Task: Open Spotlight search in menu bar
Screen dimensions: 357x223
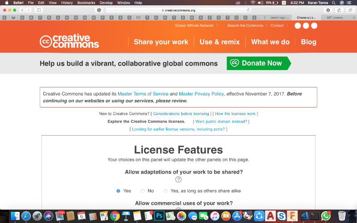Action: [x=333, y=3]
